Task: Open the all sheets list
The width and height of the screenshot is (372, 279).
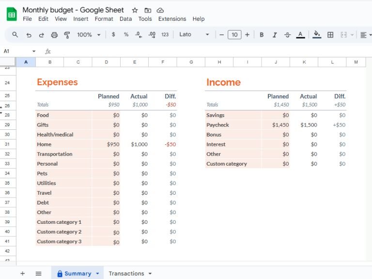Action: tap(38, 274)
